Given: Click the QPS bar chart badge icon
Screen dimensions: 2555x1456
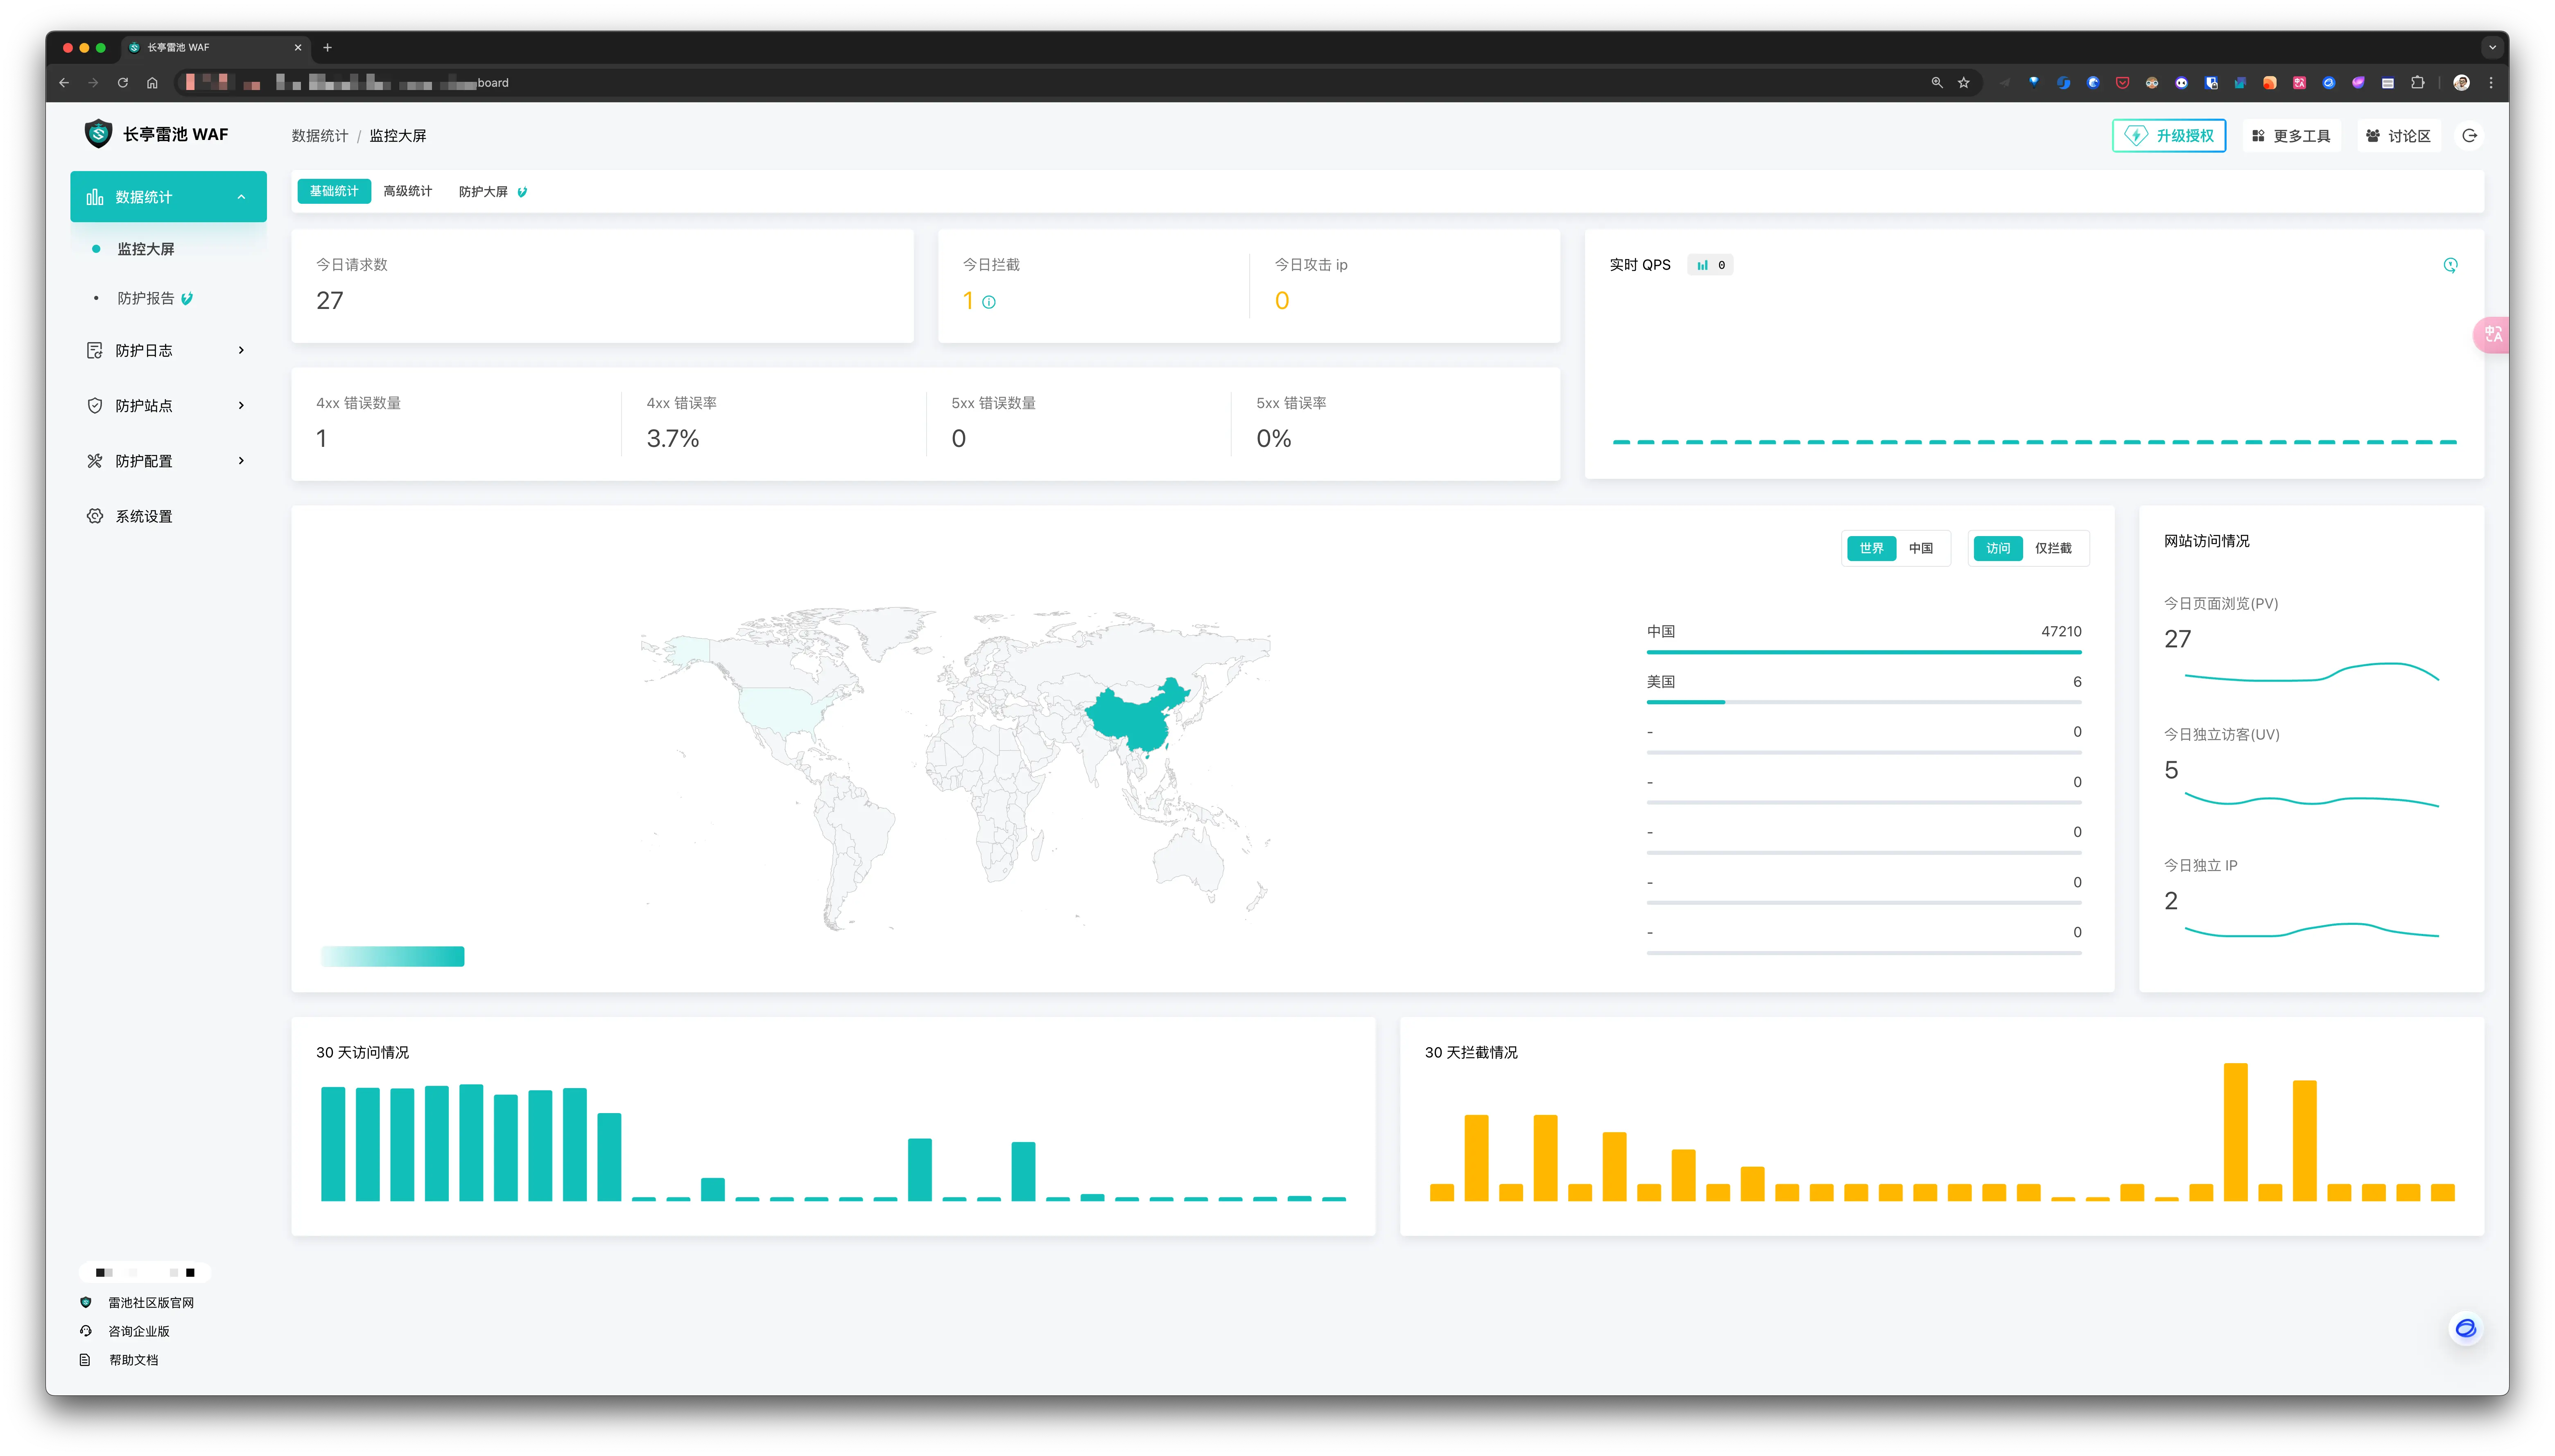Looking at the screenshot, I should (x=1703, y=265).
